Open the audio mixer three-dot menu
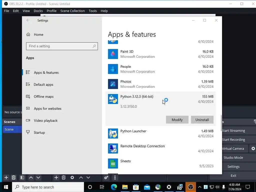Screen dimensions: 256x192 115,177
